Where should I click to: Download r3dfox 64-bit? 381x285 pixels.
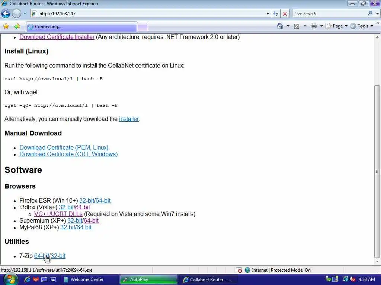83,207
